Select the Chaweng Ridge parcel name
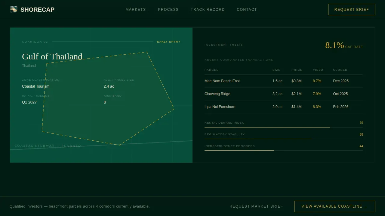 pyautogui.click(x=217, y=94)
